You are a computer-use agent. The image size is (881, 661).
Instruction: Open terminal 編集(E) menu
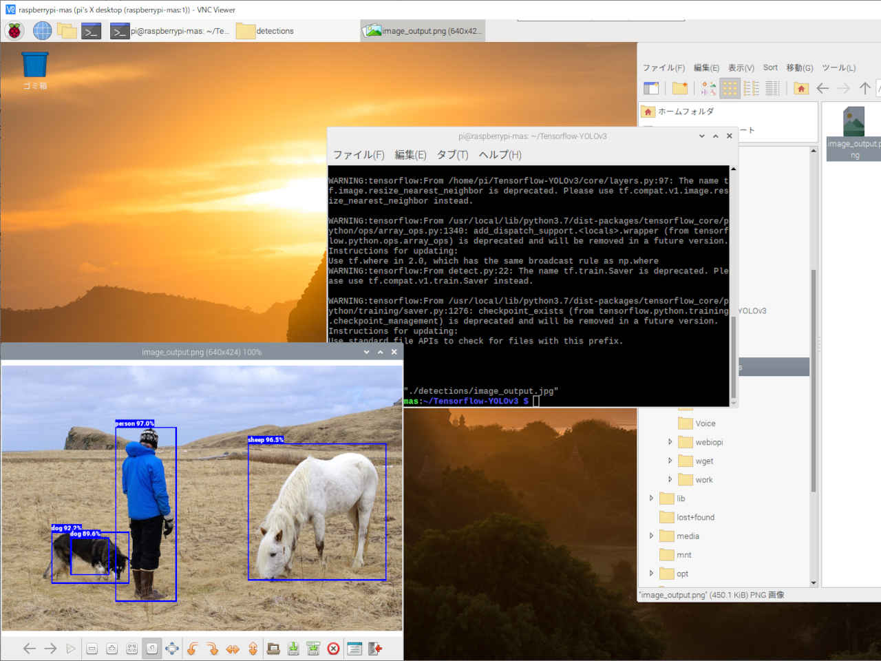tap(410, 155)
